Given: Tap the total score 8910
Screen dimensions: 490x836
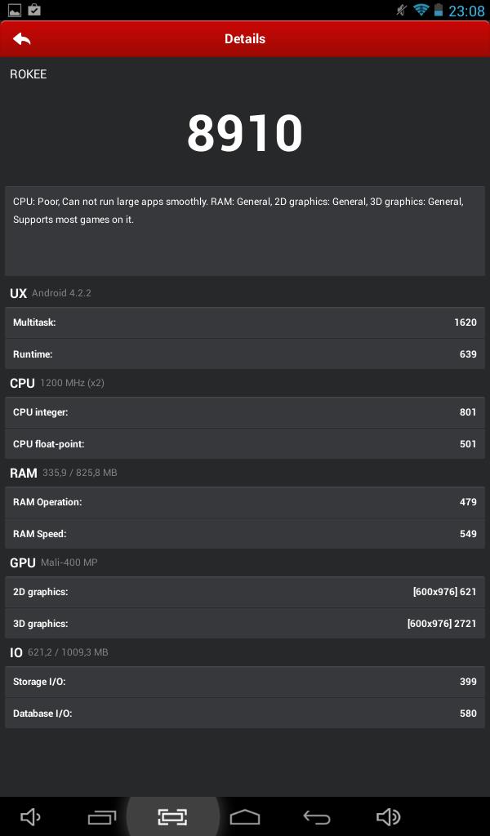Looking at the screenshot, I should coord(245,133).
